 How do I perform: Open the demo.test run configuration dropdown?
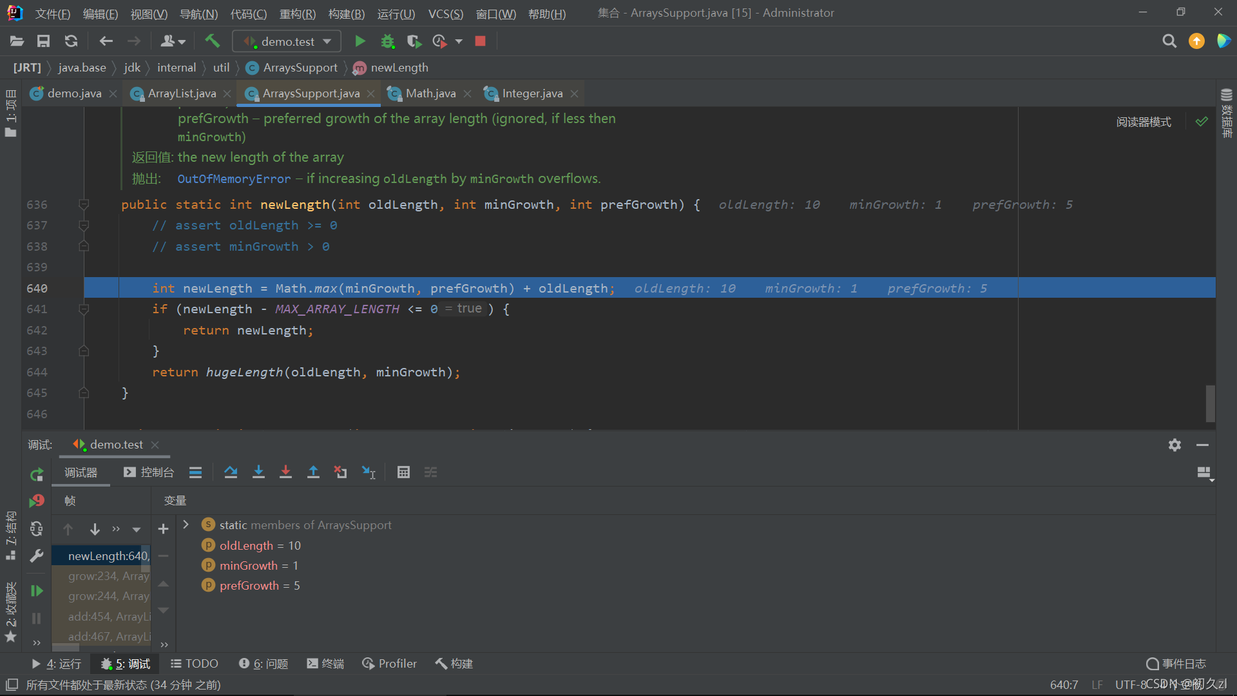[287, 41]
